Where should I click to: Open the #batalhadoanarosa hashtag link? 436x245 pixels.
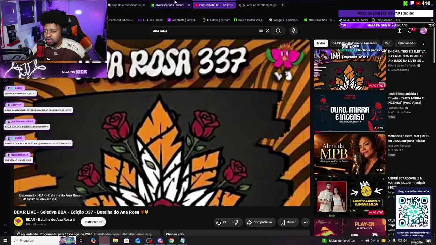107,234
